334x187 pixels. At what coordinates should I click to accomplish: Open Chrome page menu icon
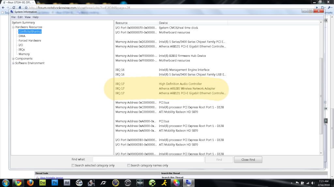[x=323, y=8]
